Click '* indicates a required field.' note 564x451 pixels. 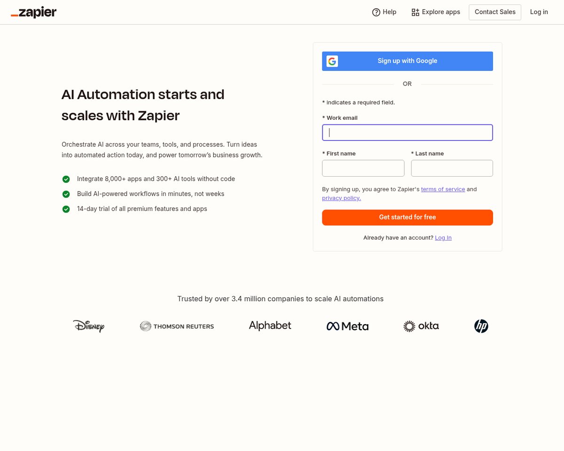(x=359, y=102)
